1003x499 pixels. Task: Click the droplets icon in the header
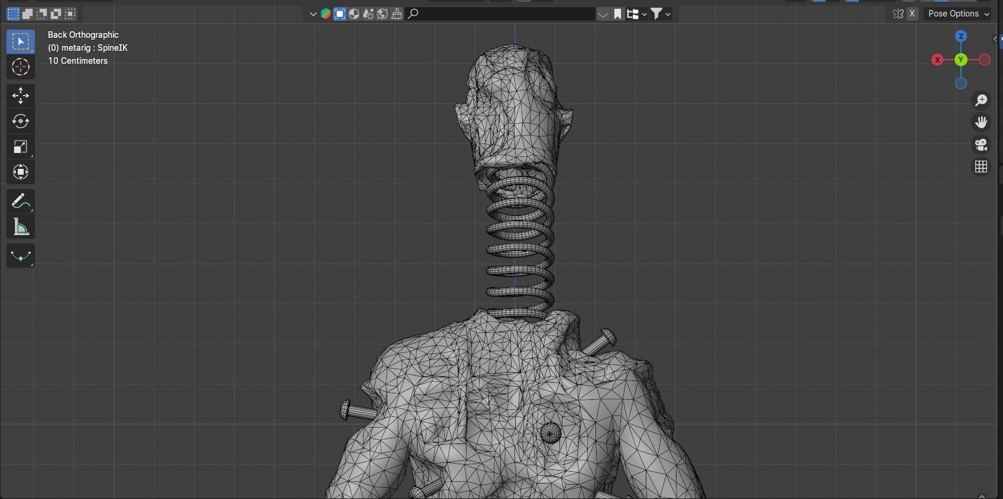[x=368, y=14]
